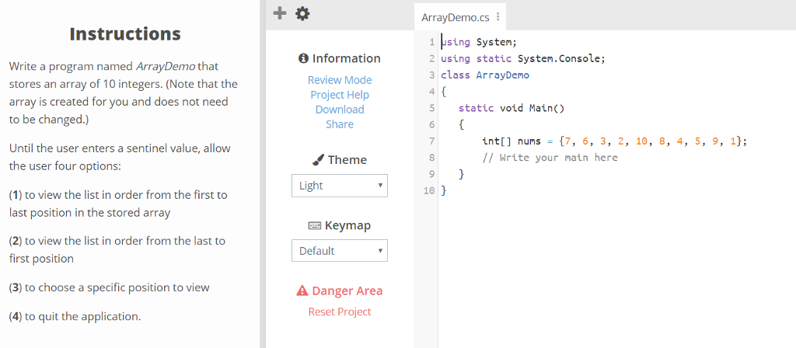Image resolution: width=796 pixels, height=348 pixels.
Task: Click the plus icon to add file
Action: click(x=280, y=13)
